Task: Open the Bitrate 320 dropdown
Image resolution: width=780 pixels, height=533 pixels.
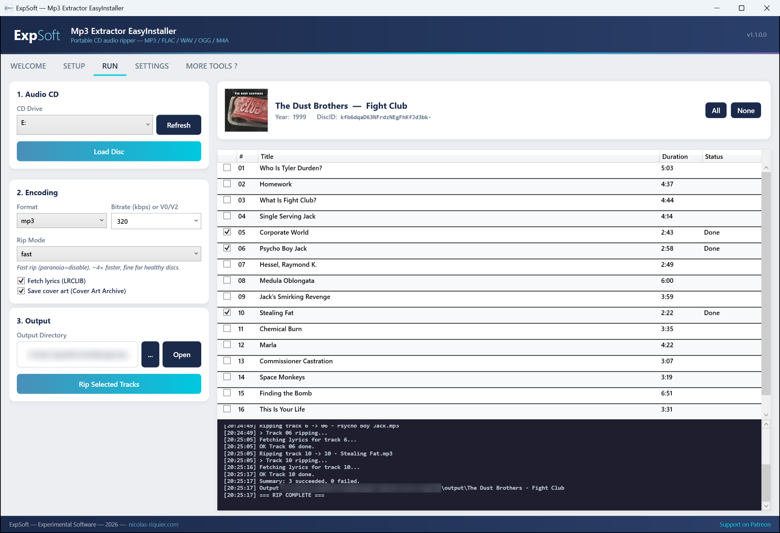Action: [x=156, y=221]
